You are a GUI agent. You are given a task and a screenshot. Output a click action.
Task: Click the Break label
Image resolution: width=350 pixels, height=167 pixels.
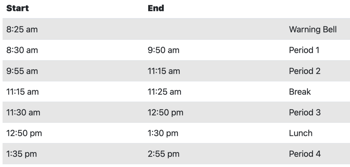(300, 92)
